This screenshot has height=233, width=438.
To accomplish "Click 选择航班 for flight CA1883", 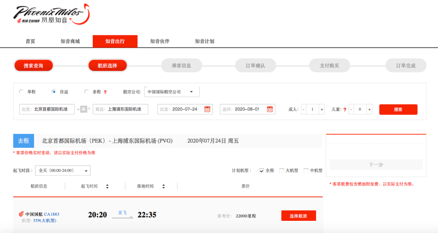I will [x=298, y=216].
